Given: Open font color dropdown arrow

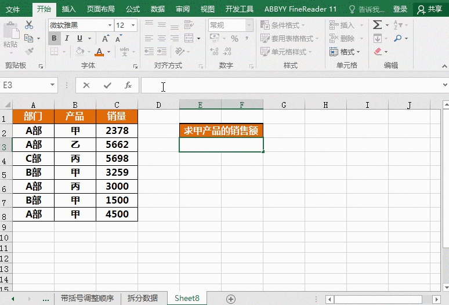Looking at the screenshot, I should click(109, 52).
